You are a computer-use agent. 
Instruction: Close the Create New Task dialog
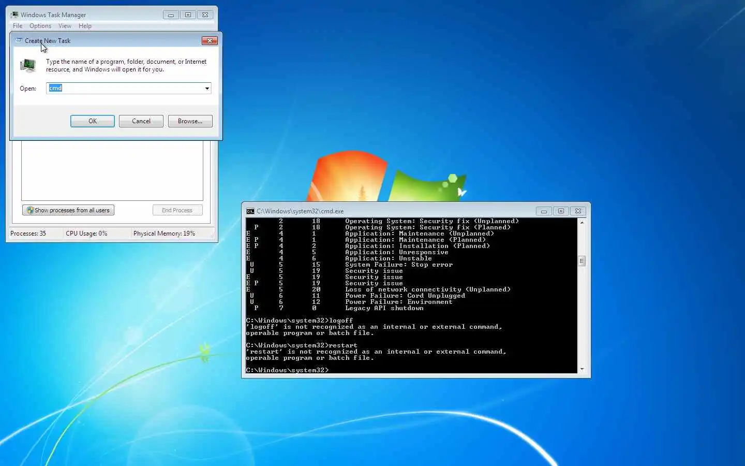(210, 40)
